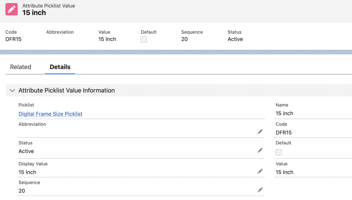Click the Display Value text 15 Inch
The width and height of the screenshot is (352, 200).
(27, 172)
